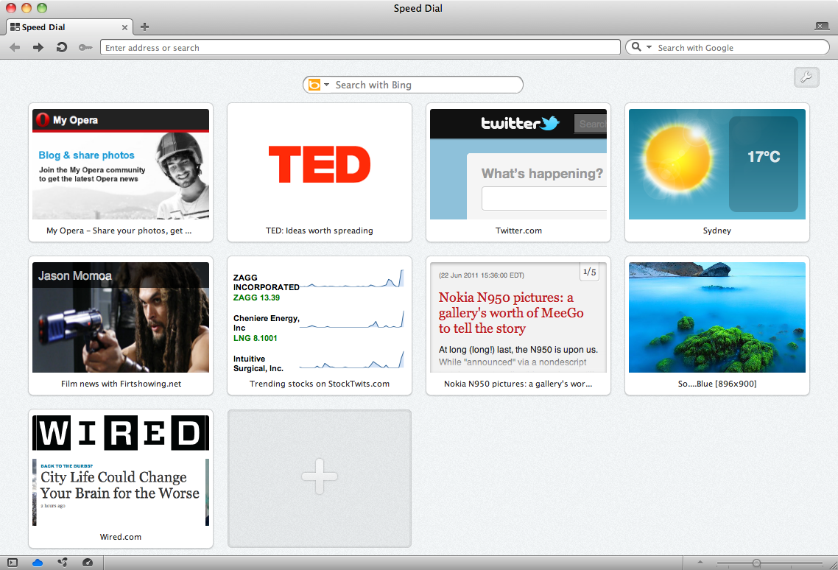Toggle Opera Turbo speedometer icon
The image size is (838, 570).
(x=88, y=563)
